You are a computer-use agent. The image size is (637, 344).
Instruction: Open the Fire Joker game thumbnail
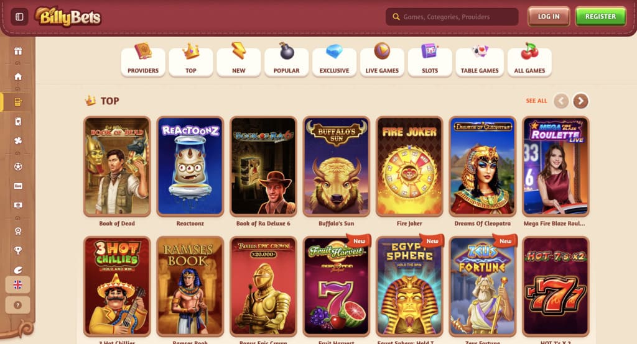click(x=409, y=166)
